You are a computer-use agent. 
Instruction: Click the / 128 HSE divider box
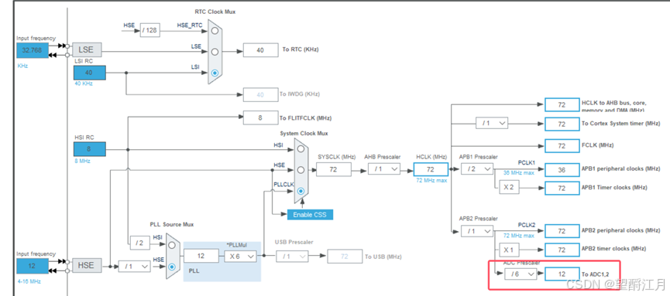[x=150, y=30]
